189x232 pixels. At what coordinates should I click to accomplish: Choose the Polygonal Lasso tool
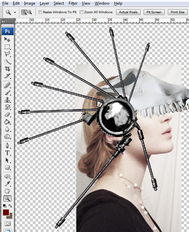7,54
